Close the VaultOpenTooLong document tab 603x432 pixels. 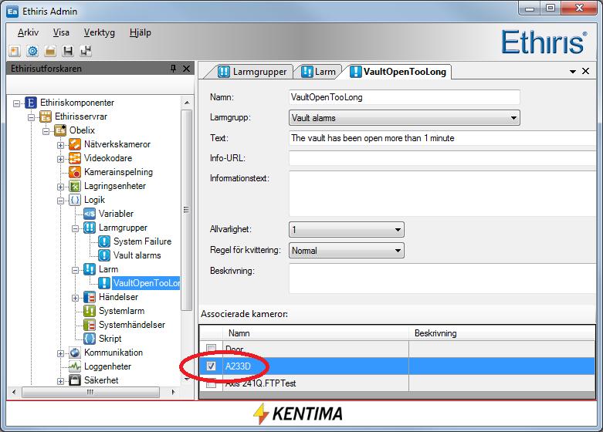586,71
